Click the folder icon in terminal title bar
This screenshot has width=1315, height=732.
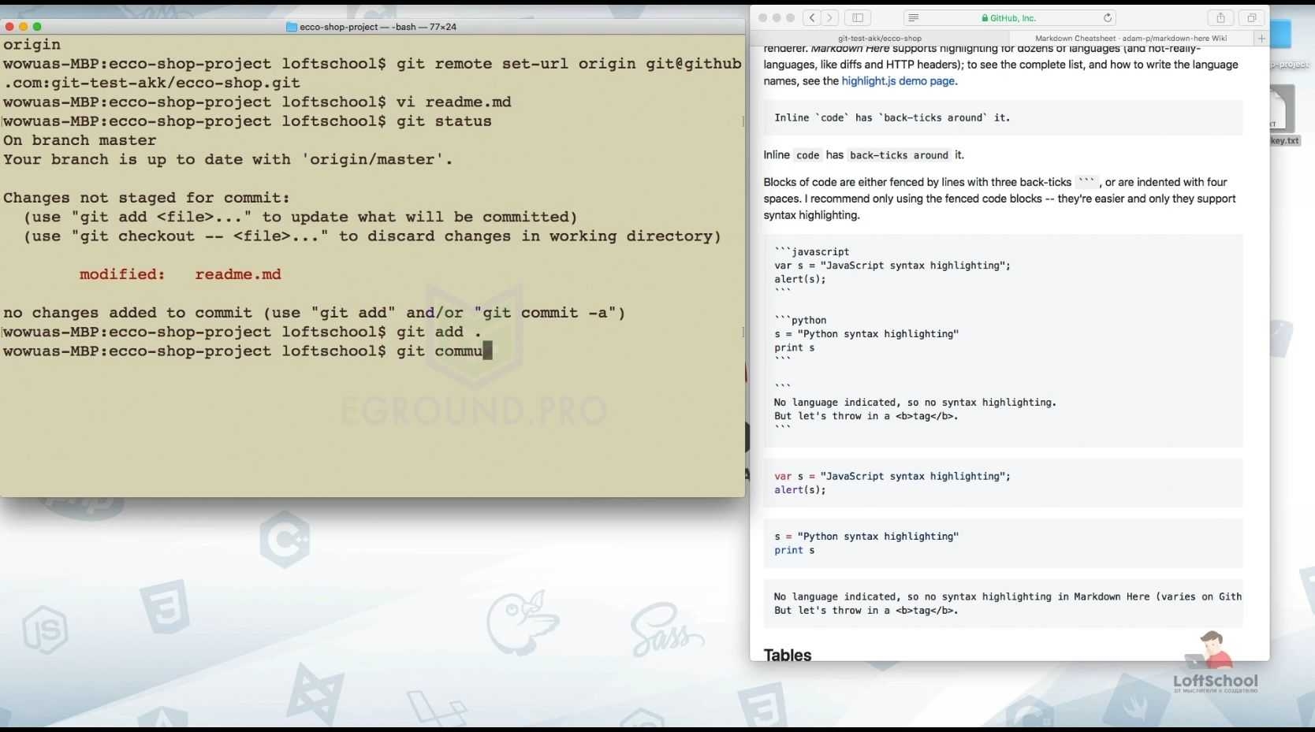292,27
